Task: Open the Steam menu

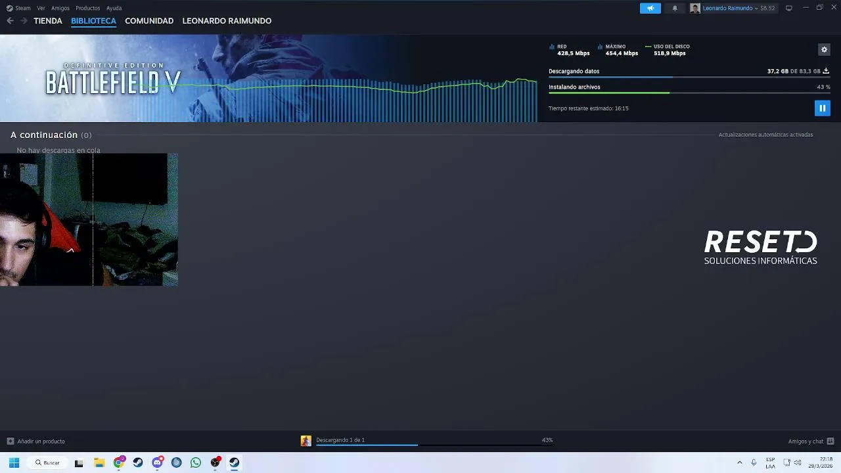Action: 23,8
